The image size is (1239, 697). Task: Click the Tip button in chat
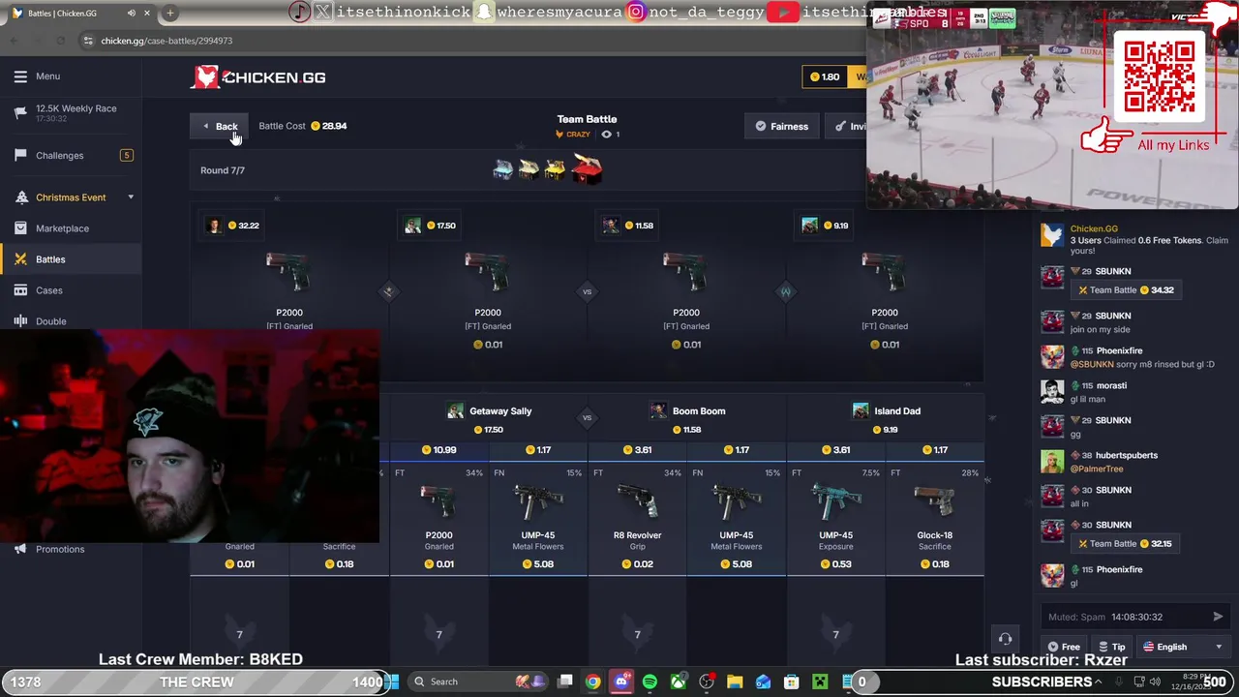pyautogui.click(x=1111, y=647)
